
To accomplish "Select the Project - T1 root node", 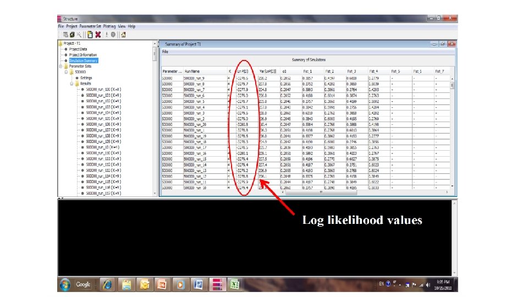I will [71, 43].
